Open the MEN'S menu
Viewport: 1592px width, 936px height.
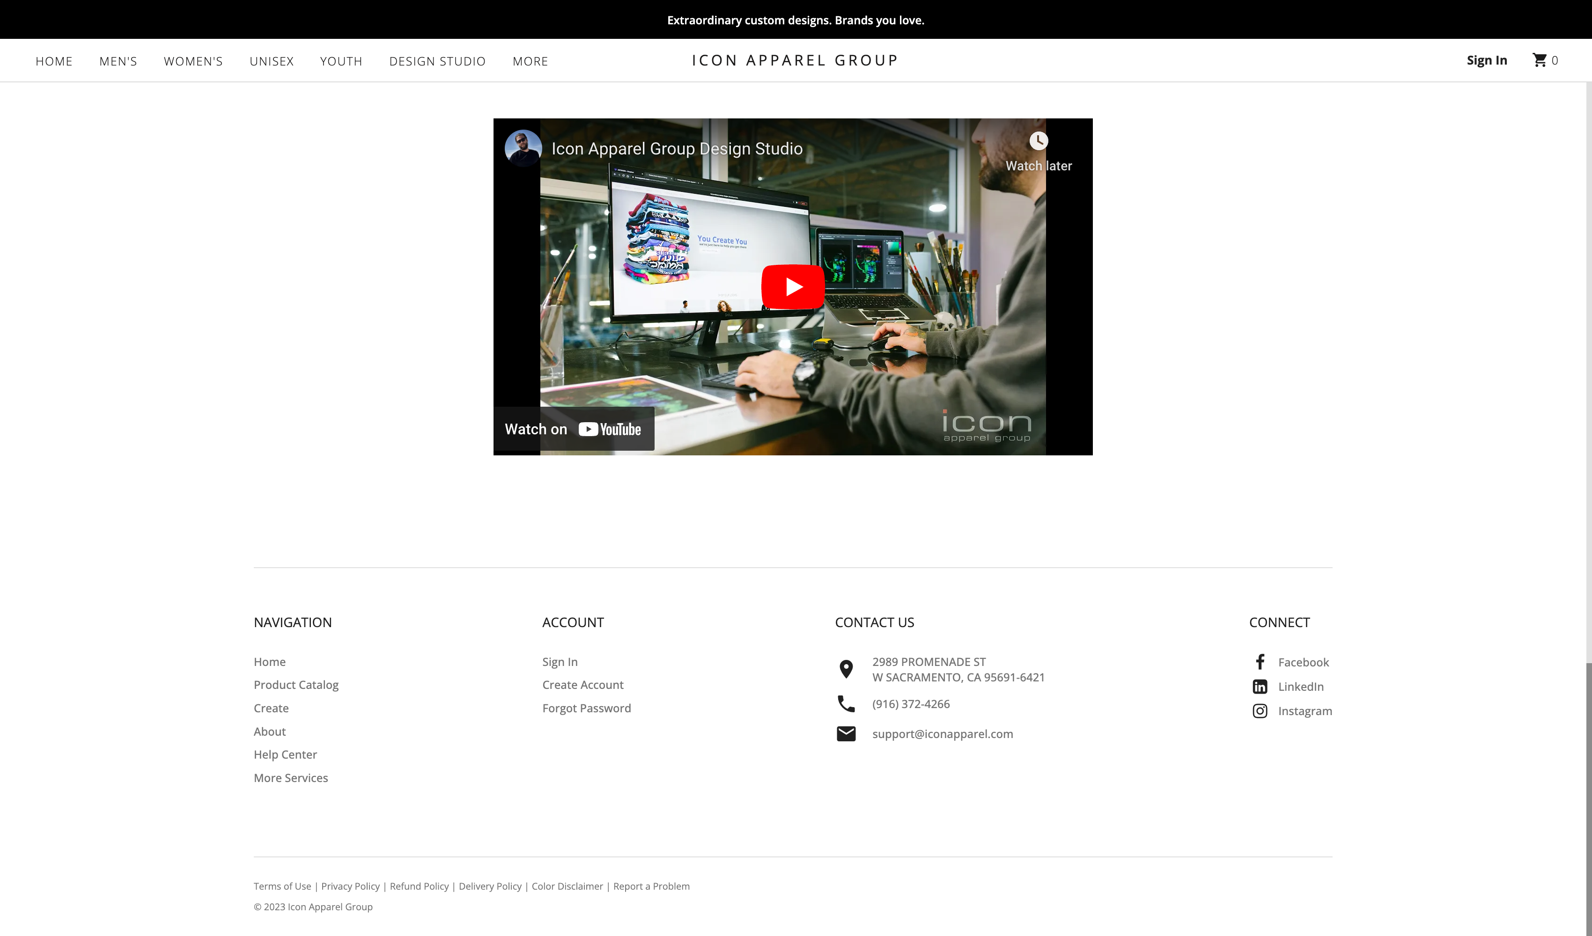tap(118, 61)
